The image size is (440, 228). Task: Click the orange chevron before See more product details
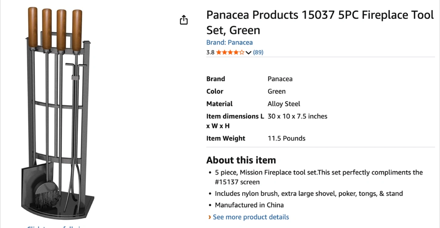[210, 217]
